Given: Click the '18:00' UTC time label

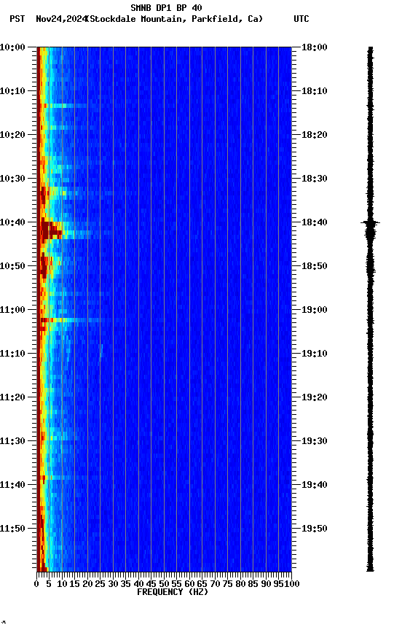Looking at the screenshot, I should 315,47.
